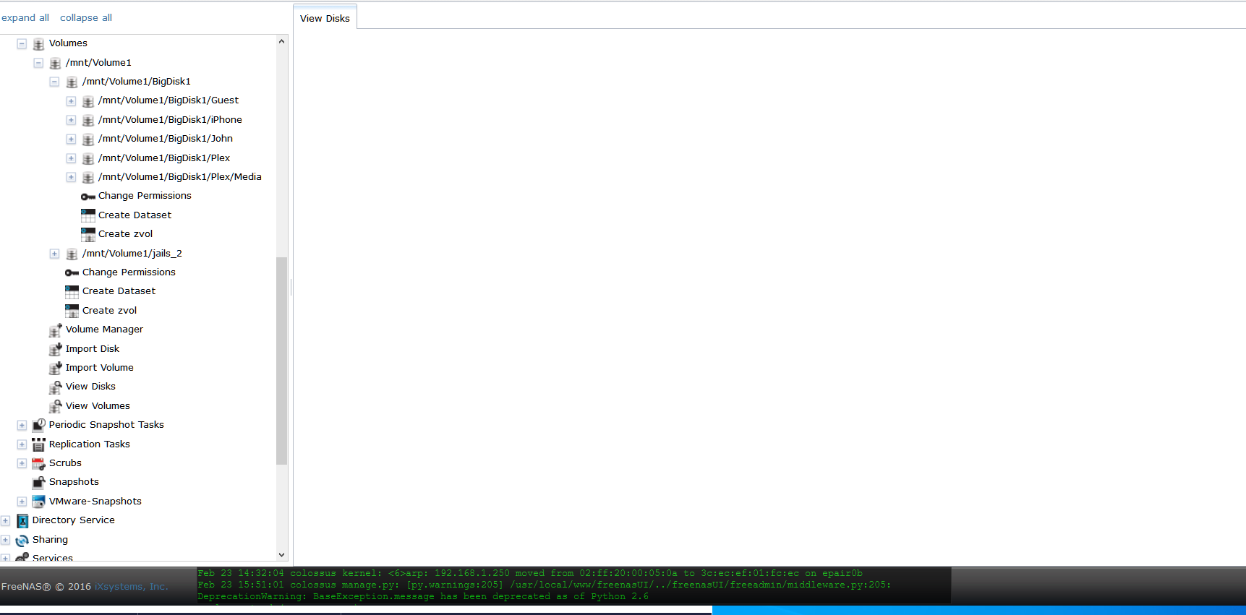1246x615 pixels.
Task: Click the John dataset icon
Action: pos(88,139)
